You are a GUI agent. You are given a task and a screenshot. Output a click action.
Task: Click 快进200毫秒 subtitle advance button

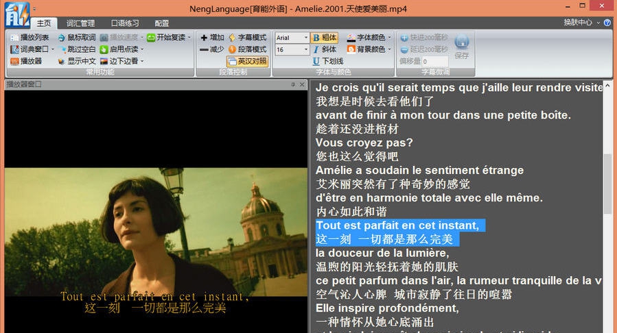tap(424, 37)
